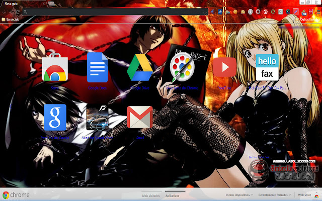Click the blue square arrows extension icon
Viewport: 322px width, 201px height.
(x=220, y=12)
